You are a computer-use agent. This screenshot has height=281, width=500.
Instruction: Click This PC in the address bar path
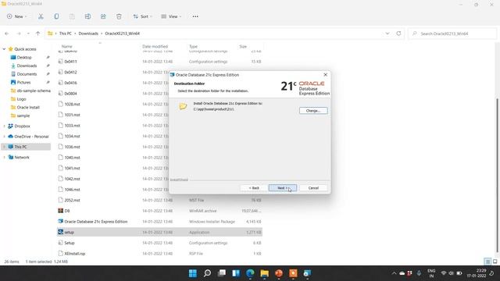66,34
